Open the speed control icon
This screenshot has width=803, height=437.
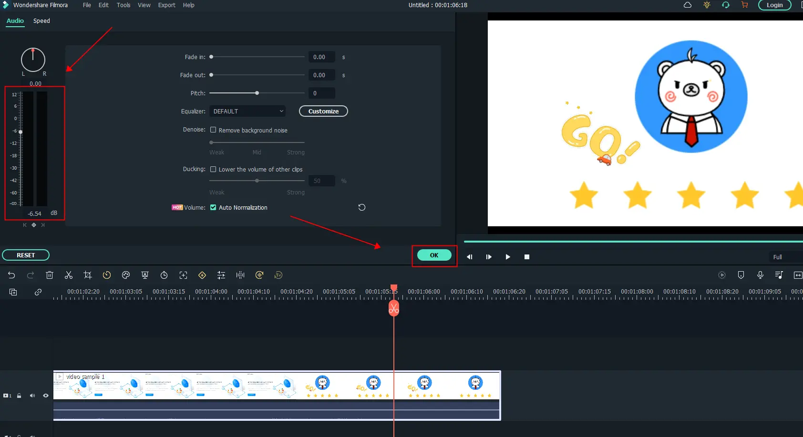click(107, 275)
